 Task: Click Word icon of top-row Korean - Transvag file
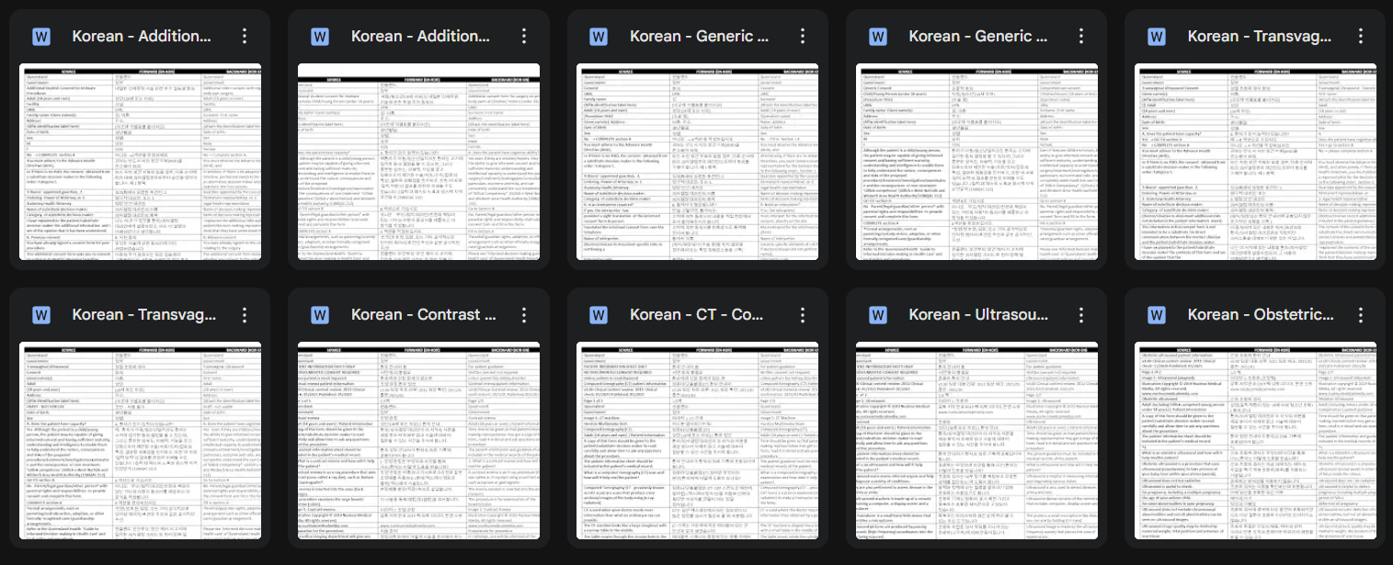click(x=1156, y=37)
